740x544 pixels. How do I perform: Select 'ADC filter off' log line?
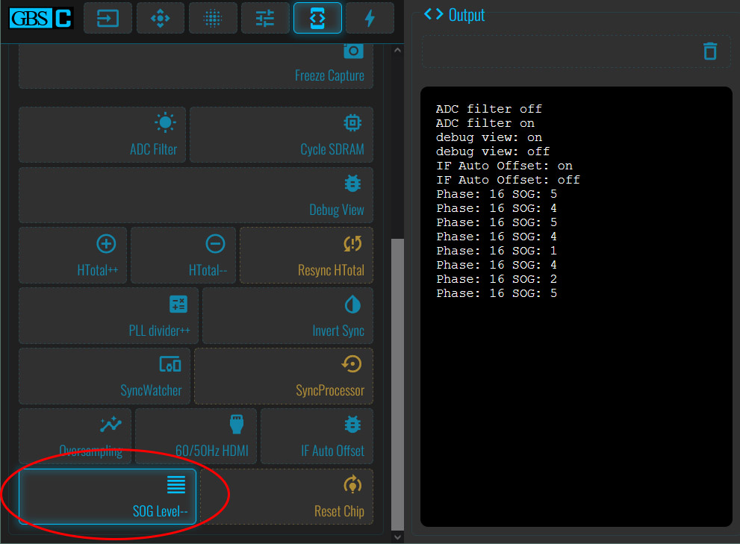click(x=489, y=109)
